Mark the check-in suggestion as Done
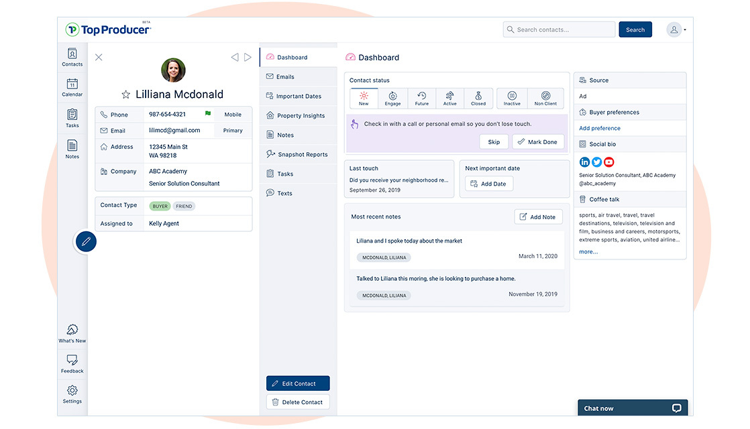750x429 pixels. point(538,141)
